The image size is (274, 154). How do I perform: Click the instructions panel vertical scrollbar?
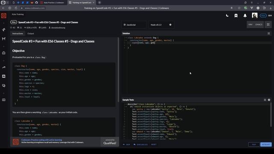[x=118, y=70]
